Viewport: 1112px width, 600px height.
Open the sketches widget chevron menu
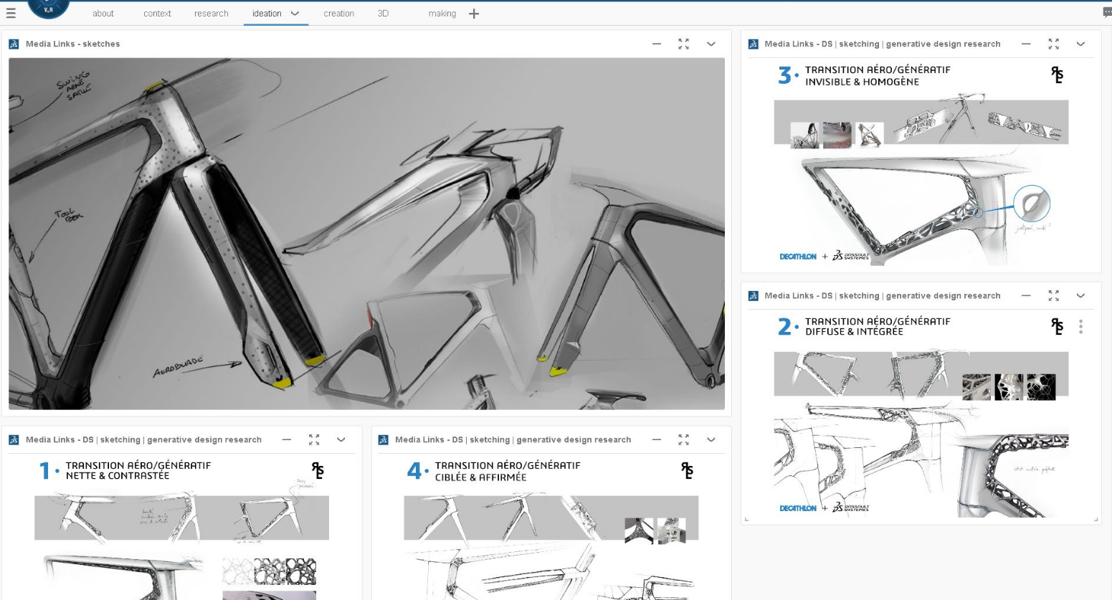tap(711, 44)
